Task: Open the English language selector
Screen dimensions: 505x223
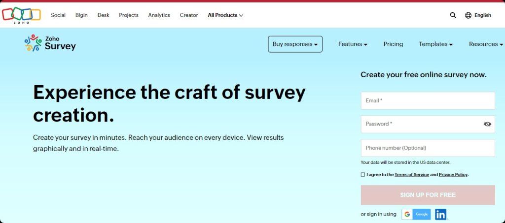Action: (x=482, y=15)
